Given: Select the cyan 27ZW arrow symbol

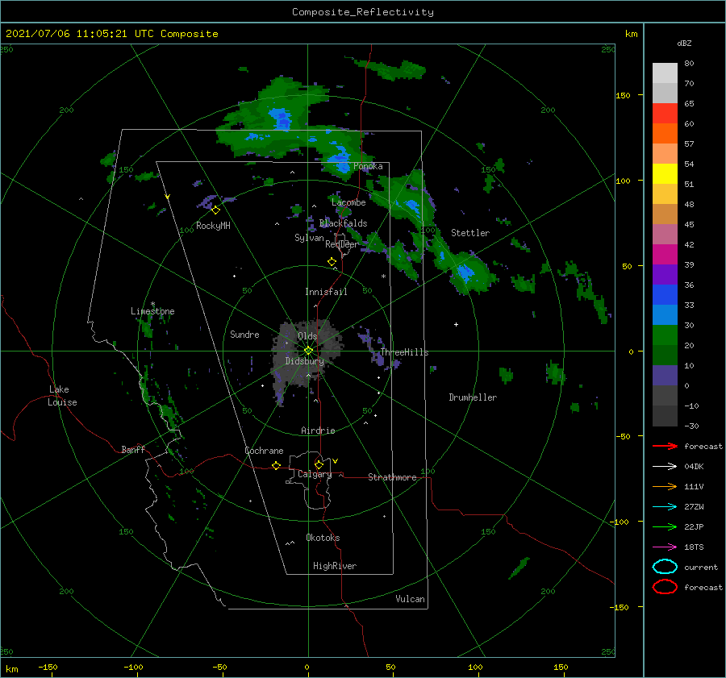Looking at the screenshot, I should coord(665,507).
